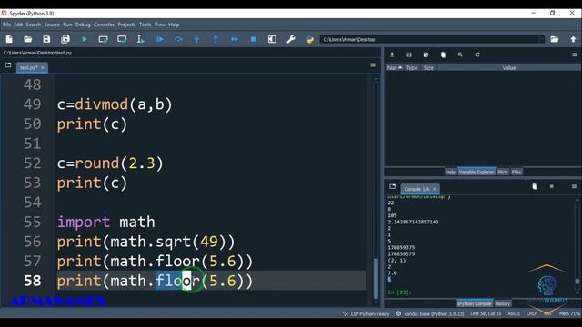
Task: Refresh variables in Variable Explorer
Action: point(477,54)
